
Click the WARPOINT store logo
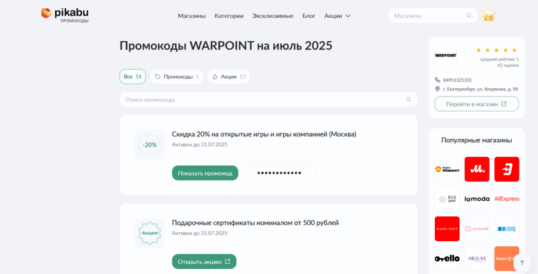pos(446,55)
